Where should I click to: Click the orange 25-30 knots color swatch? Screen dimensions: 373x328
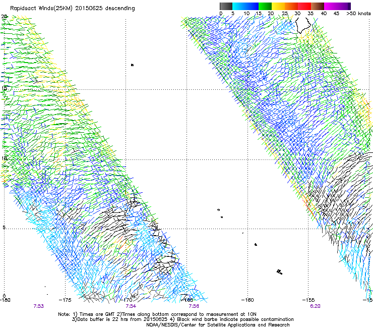click(x=291, y=6)
